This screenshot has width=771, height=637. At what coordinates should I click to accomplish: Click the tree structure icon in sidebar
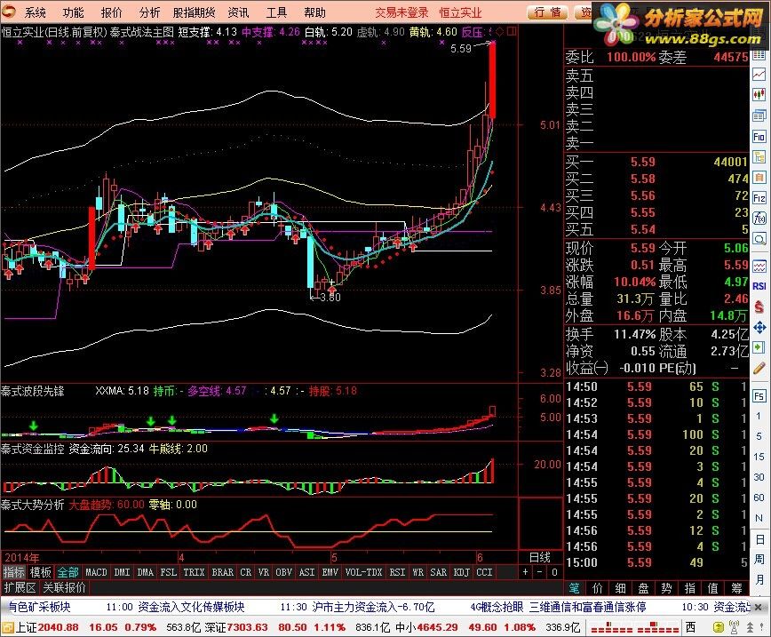coord(759,157)
